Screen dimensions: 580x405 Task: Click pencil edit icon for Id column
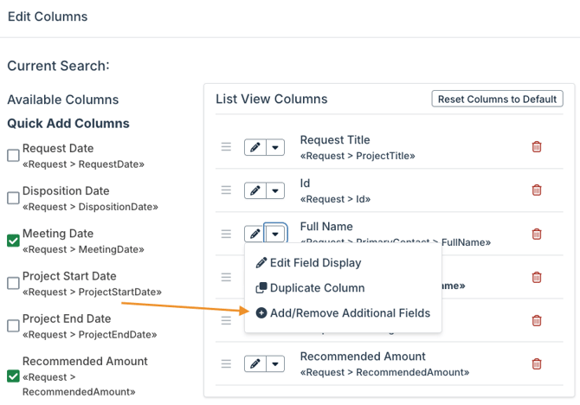click(255, 190)
